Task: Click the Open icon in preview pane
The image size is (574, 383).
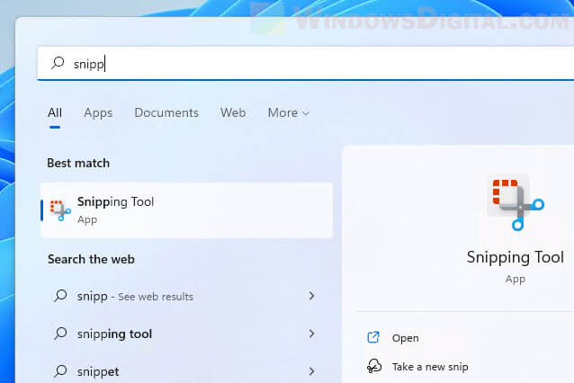Action: [x=373, y=337]
